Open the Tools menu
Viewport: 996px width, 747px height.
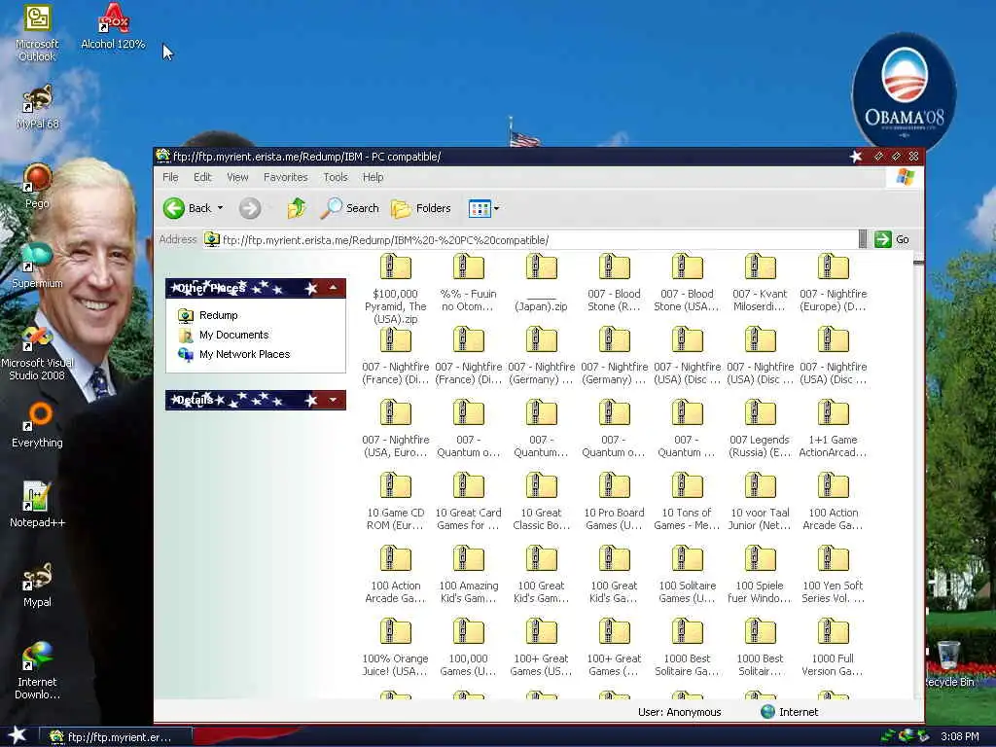point(335,177)
